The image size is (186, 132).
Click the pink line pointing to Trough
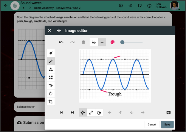pyautogui.click(x=104, y=91)
